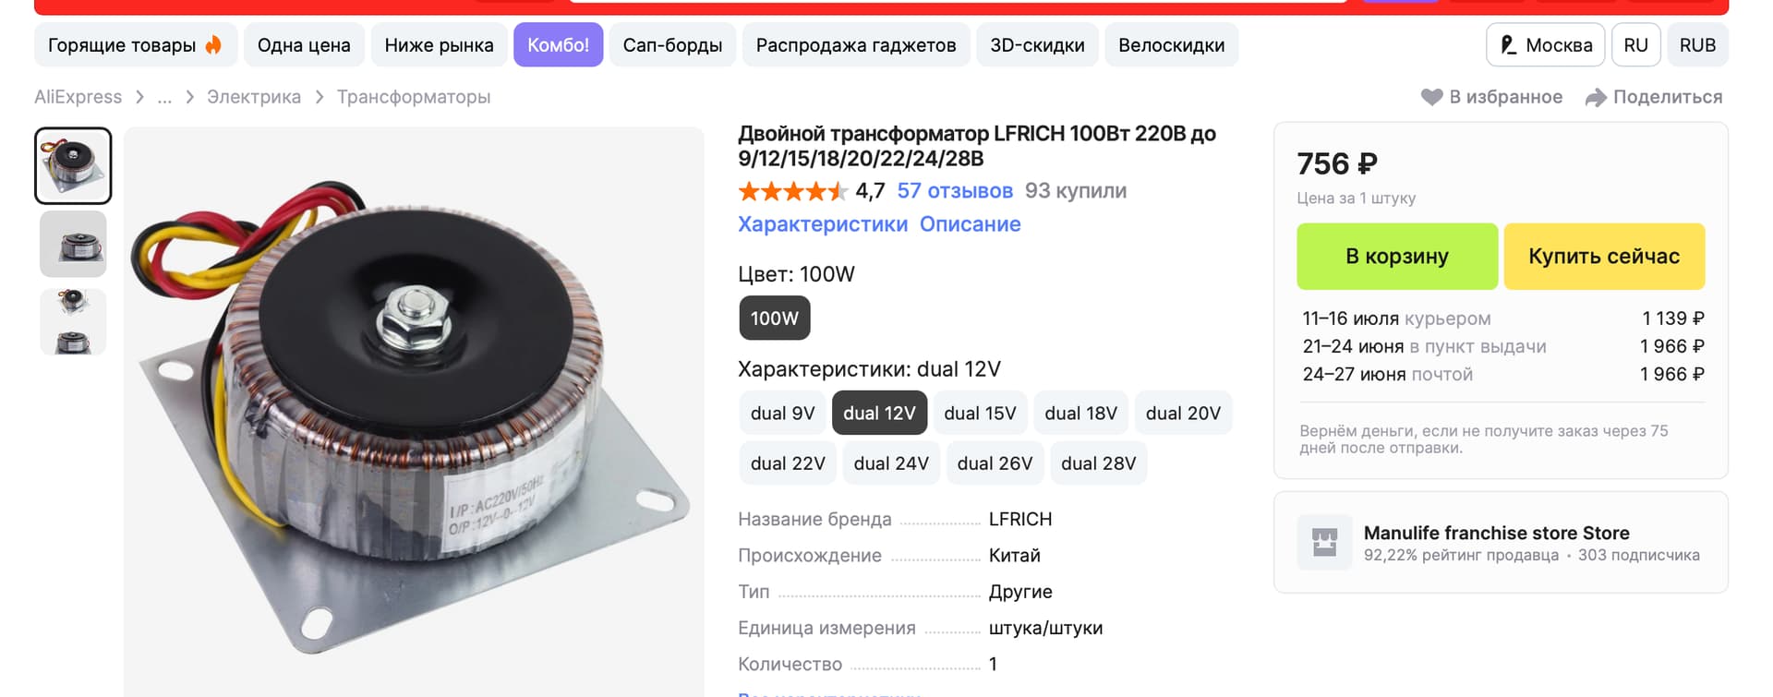Image resolution: width=1773 pixels, height=697 pixels.
Task: Open the RUB currency selector
Action: coord(1697,44)
